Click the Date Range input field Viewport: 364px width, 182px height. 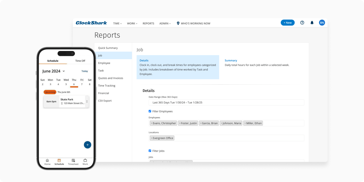(226, 103)
